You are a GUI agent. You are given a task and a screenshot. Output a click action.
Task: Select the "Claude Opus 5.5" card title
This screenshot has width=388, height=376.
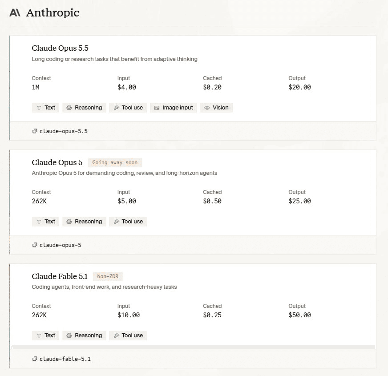[x=60, y=48]
